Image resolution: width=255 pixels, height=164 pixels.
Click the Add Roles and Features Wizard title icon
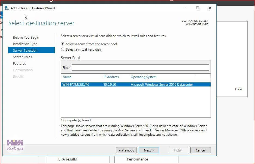7,8
